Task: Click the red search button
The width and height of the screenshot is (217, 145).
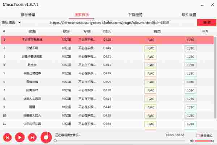Action: point(207,22)
